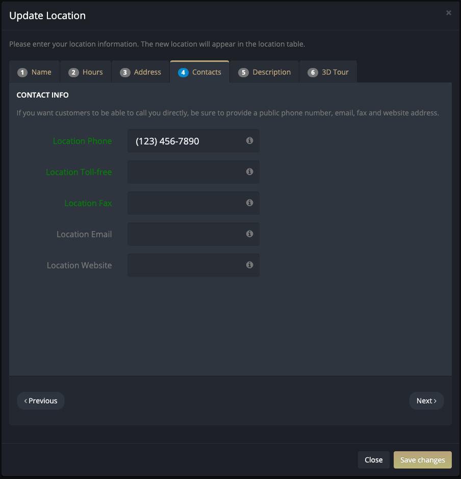Click info icon in Location Email field

click(249, 234)
